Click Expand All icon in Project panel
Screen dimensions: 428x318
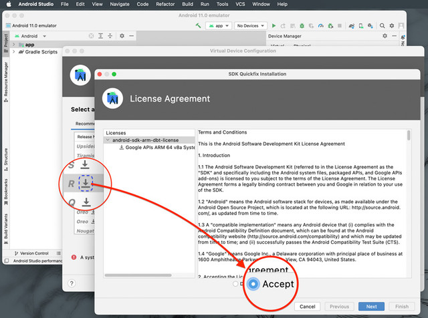tap(101, 35)
